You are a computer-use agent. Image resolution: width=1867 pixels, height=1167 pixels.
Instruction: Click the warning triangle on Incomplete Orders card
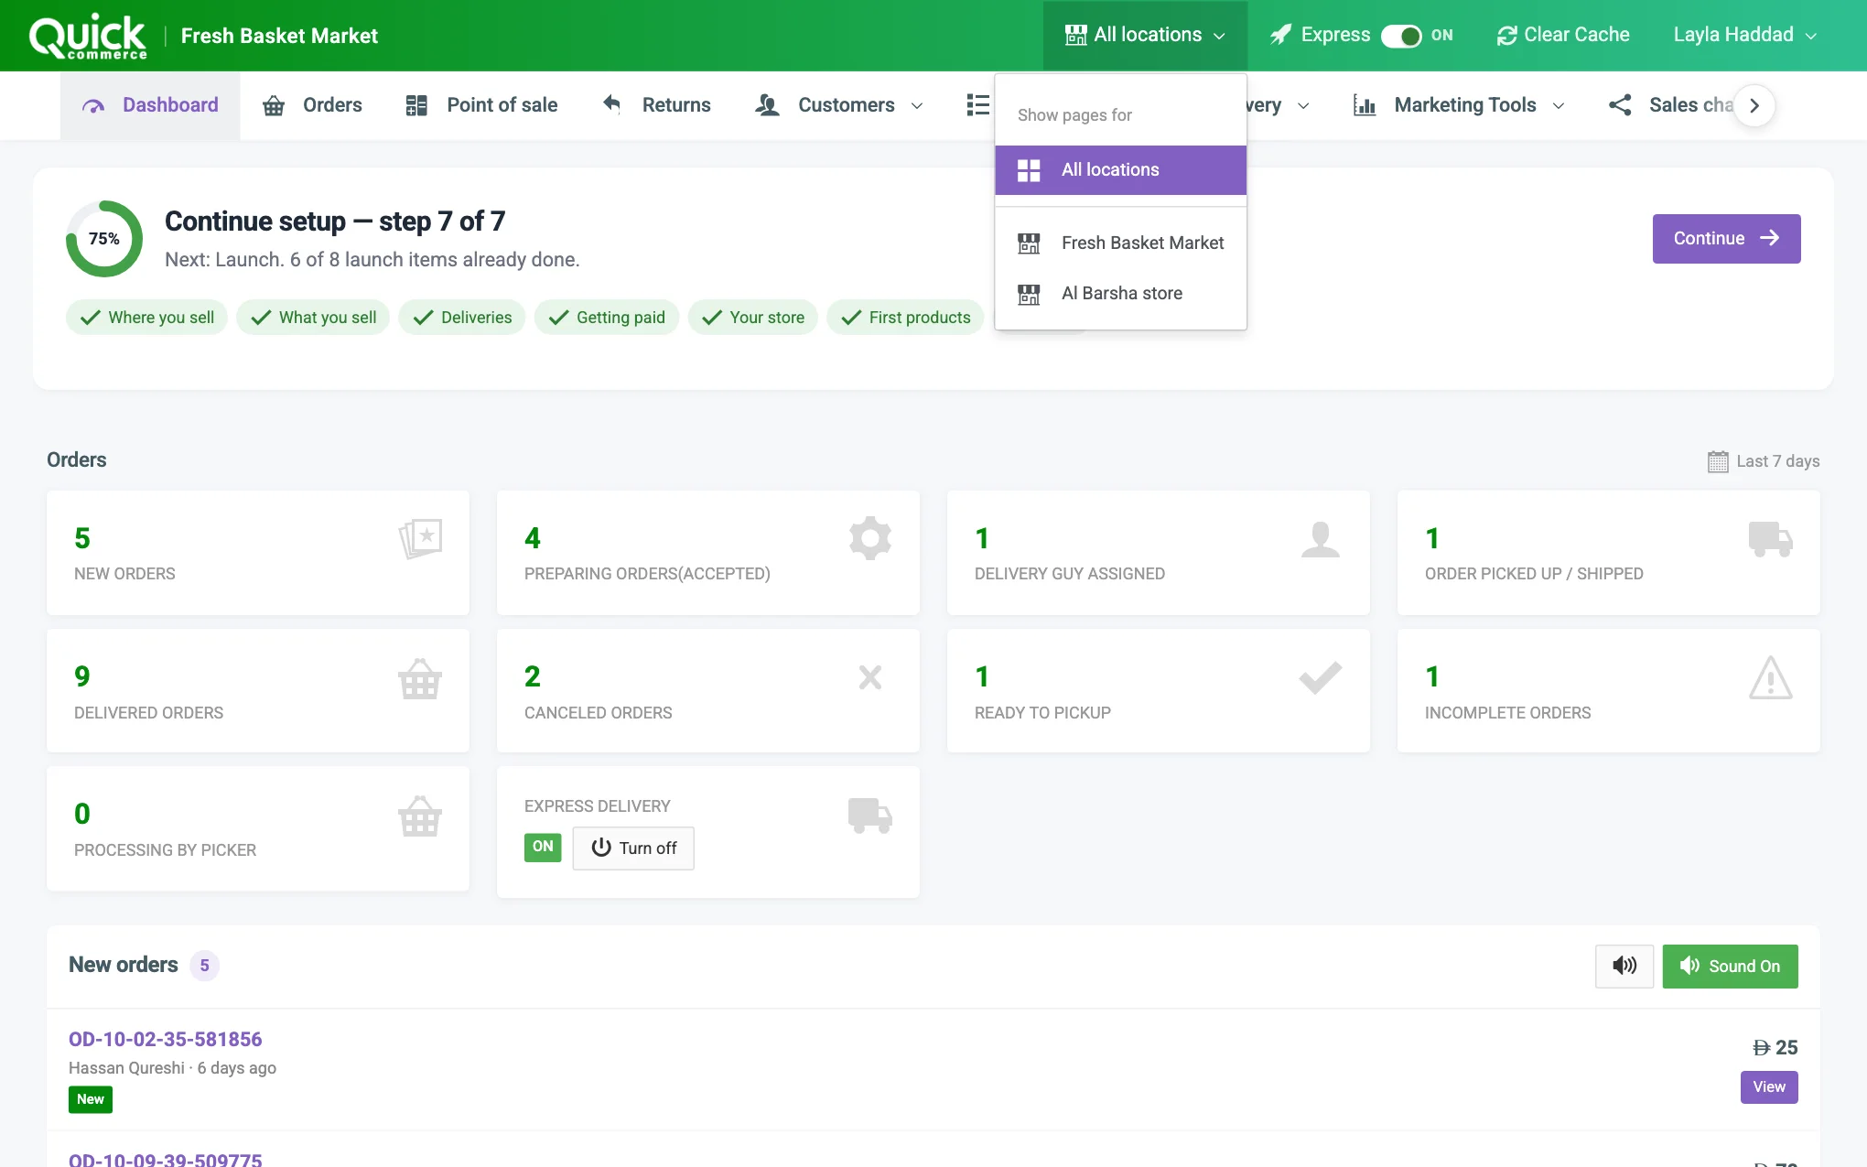click(1771, 678)
